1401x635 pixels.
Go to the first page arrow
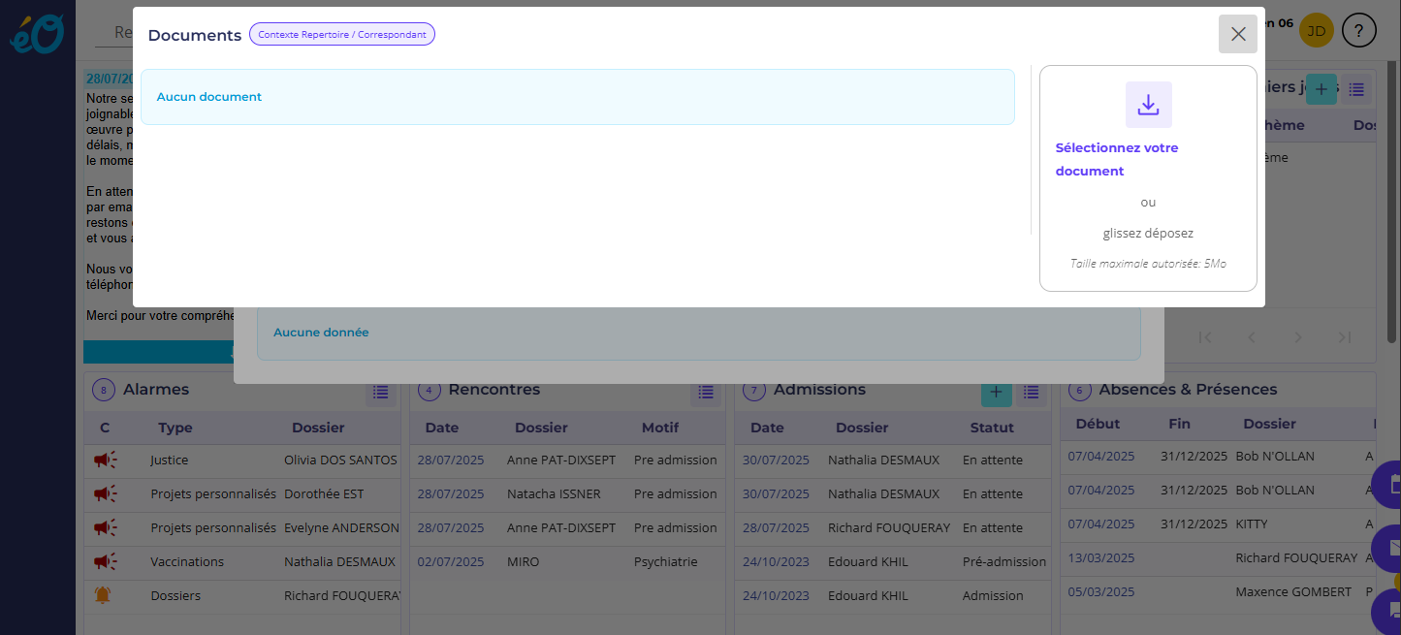[1205, 337]
